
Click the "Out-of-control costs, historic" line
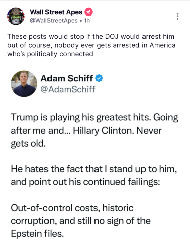tap(72, 208)
